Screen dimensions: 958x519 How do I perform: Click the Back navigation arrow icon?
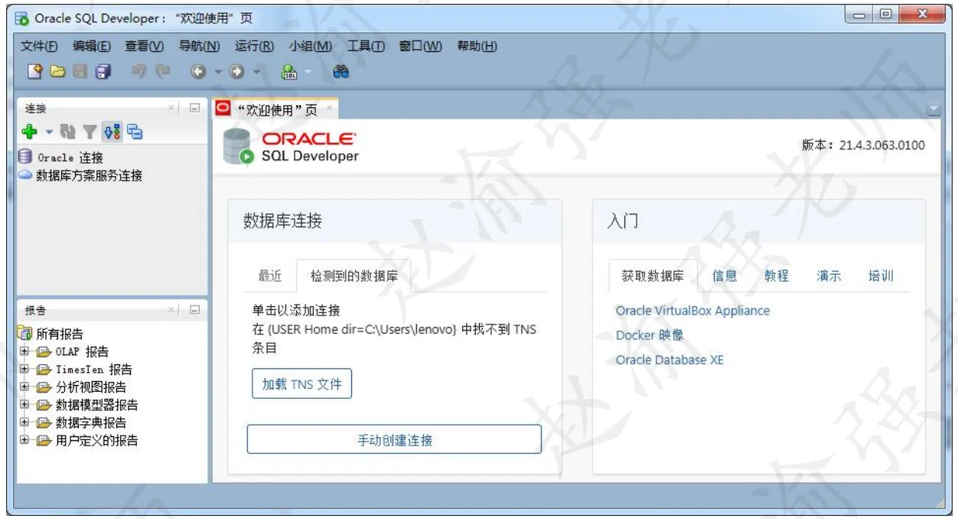pyautogui.click(x=198, y=71)
